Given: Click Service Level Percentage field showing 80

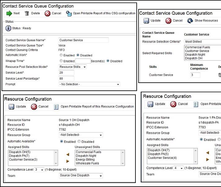Looking at the screenshot, I should [x=66, y=79].
